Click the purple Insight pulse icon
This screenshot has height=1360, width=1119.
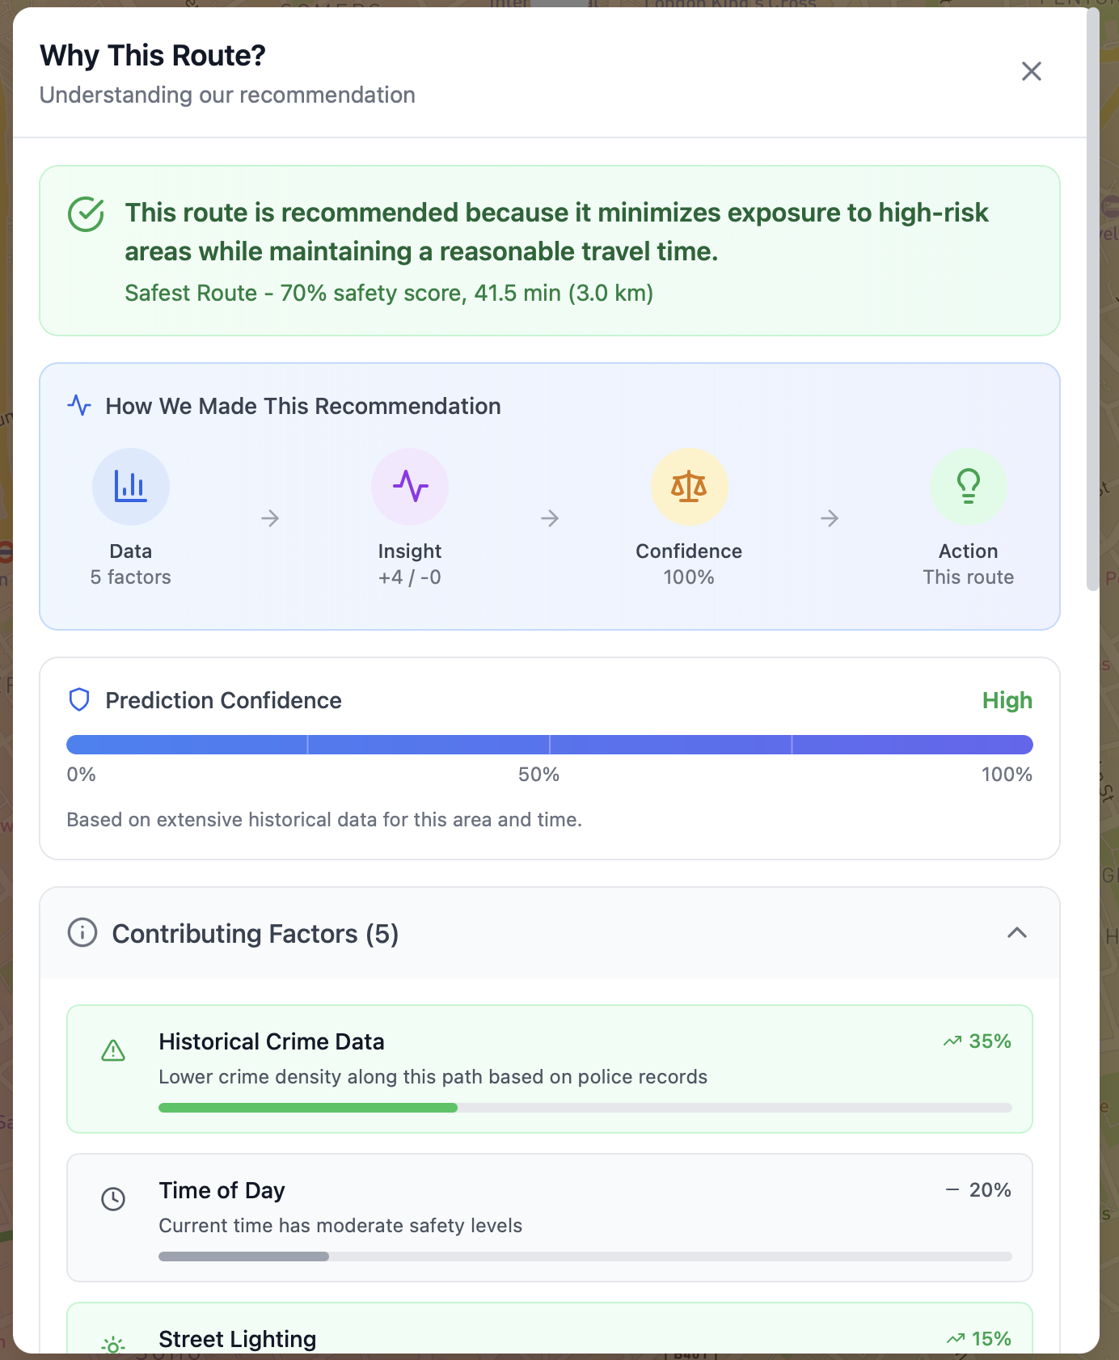coord(410,487)
